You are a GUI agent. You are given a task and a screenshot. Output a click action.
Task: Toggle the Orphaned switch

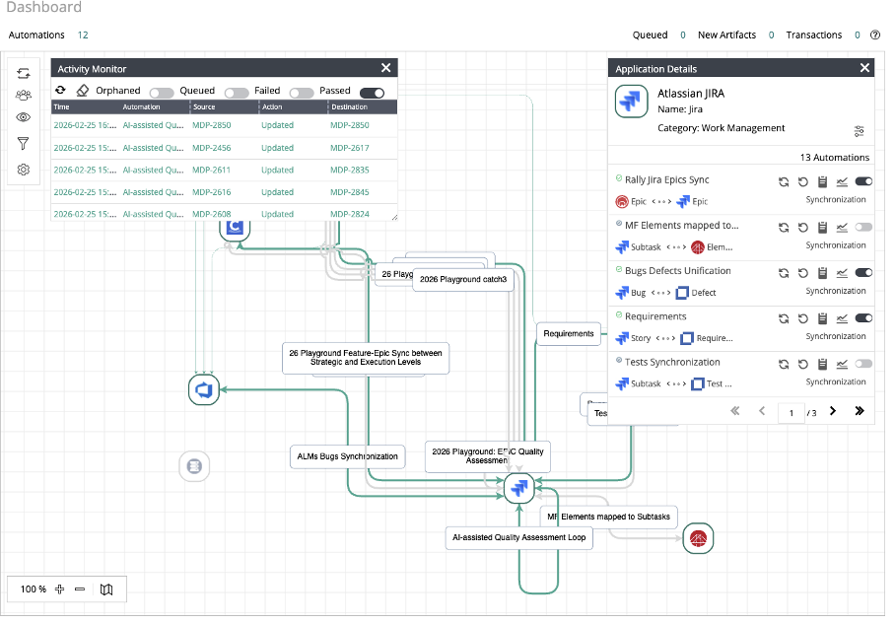point(162,93)
